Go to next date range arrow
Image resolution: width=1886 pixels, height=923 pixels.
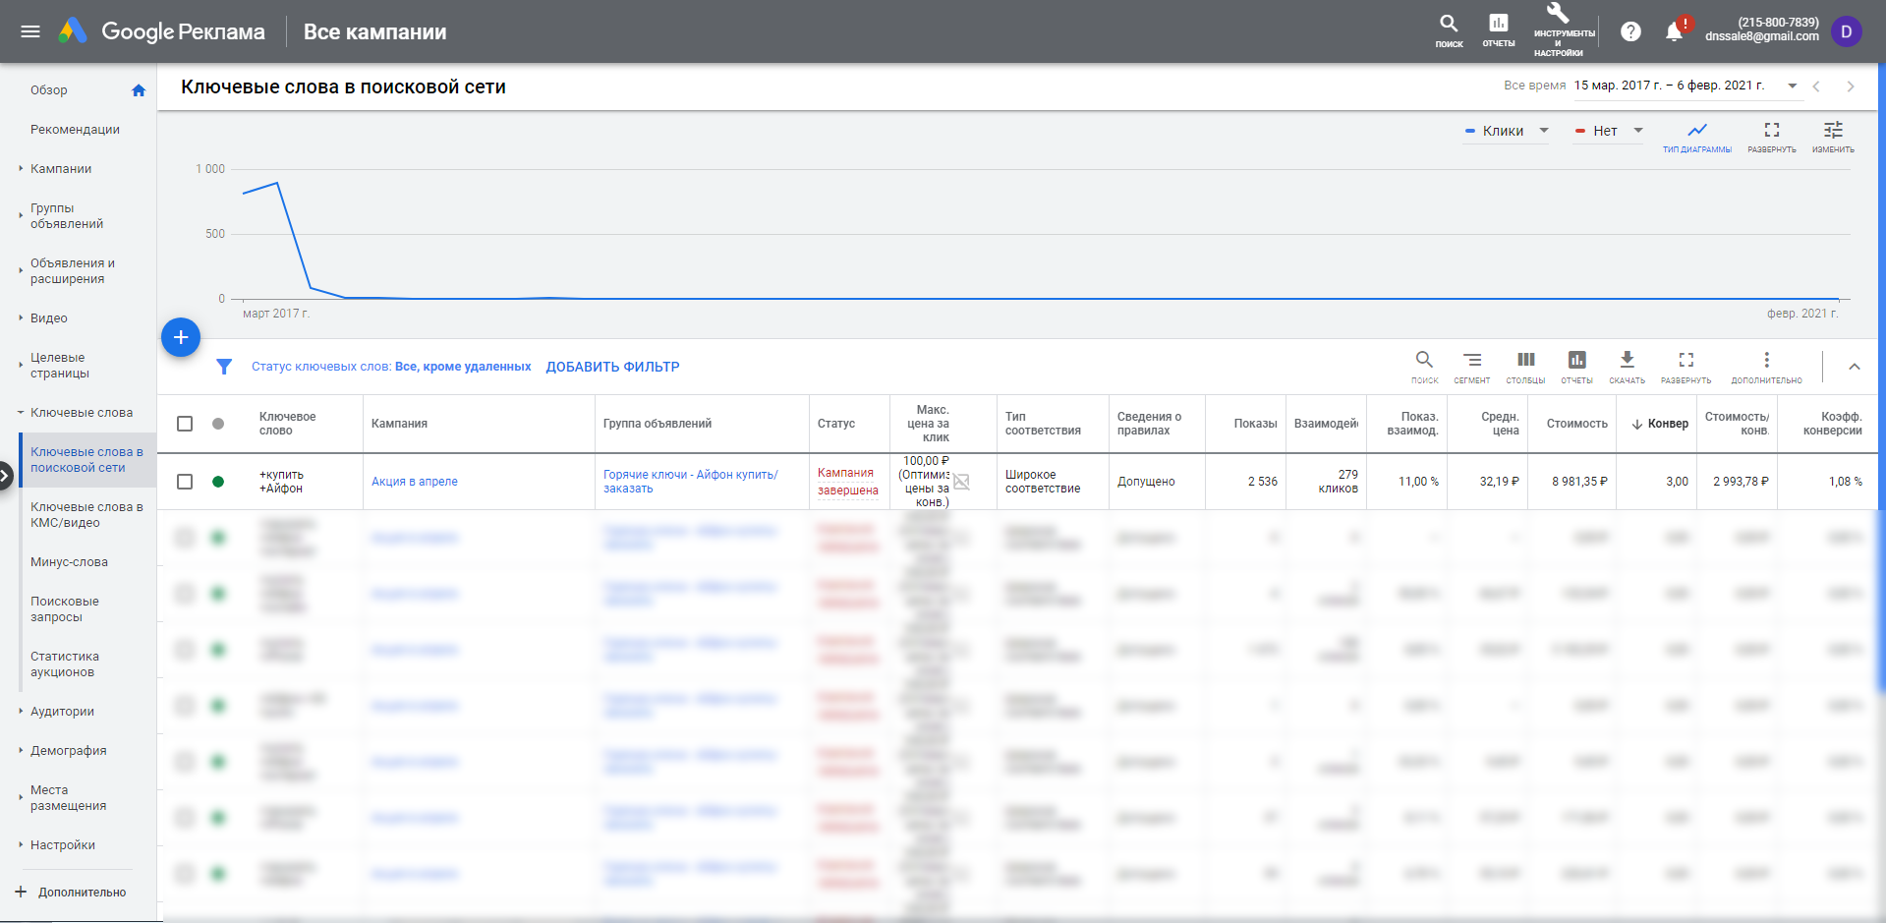pos(1851,87)
